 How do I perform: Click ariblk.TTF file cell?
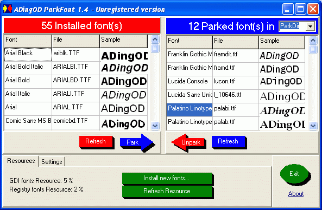[x=75, y=55]
